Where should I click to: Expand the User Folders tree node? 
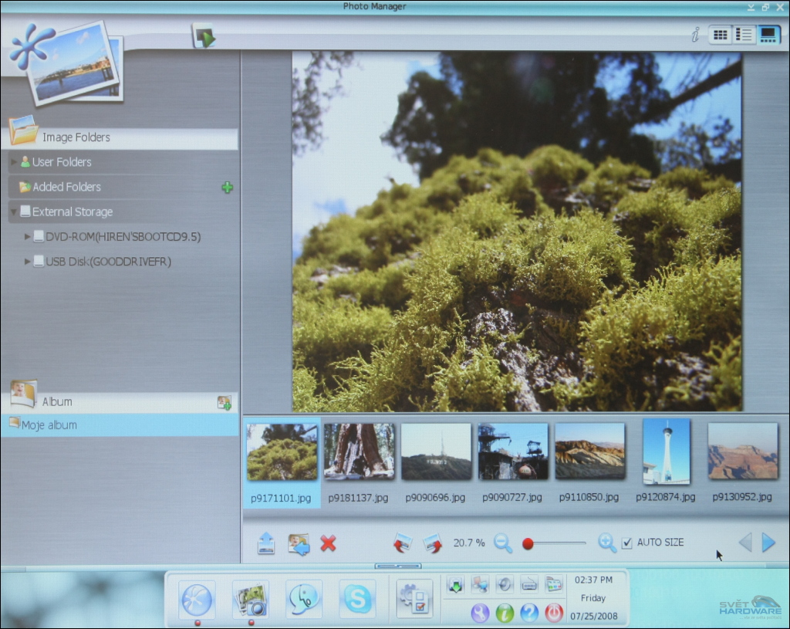point(15,162)
